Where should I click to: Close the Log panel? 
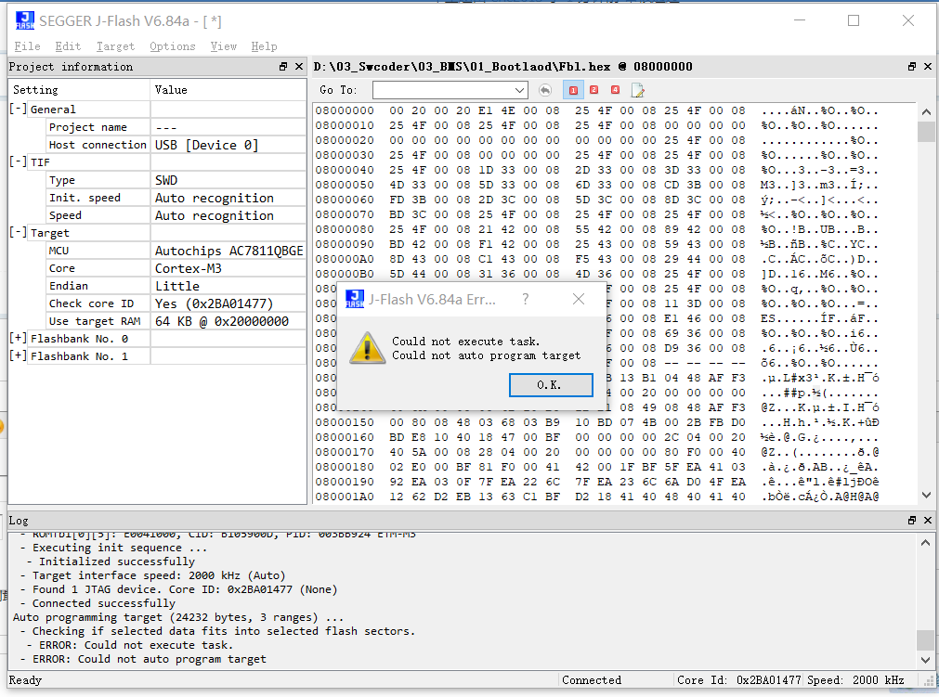[928, 520]
